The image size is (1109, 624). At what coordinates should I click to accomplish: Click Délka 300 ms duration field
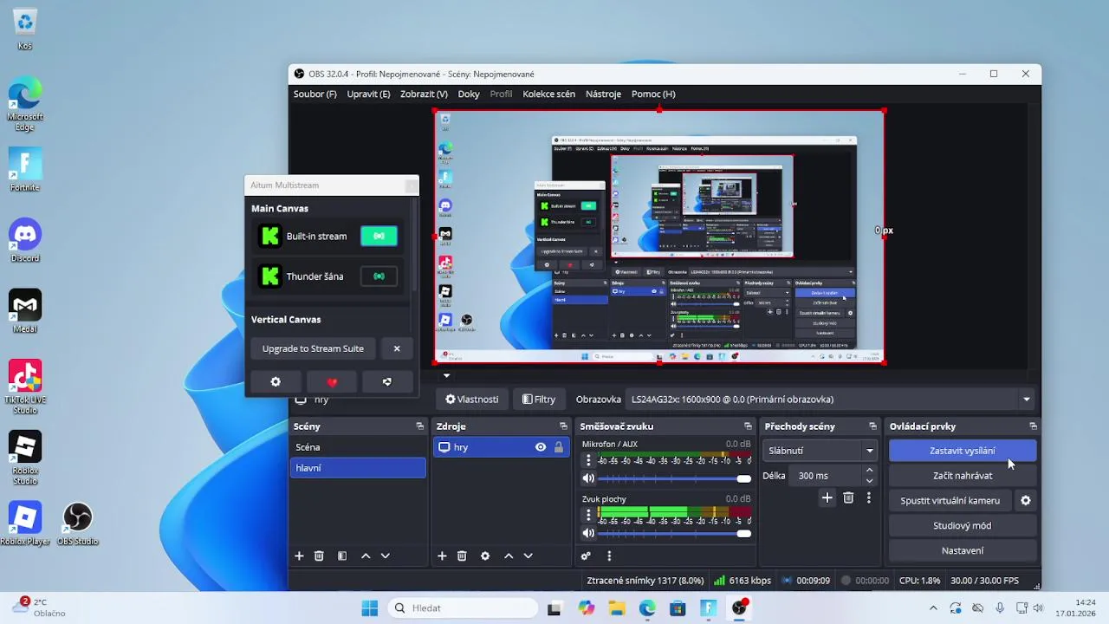826,476
